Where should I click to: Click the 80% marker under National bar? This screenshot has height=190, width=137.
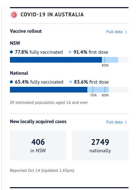tap(105, 95)
